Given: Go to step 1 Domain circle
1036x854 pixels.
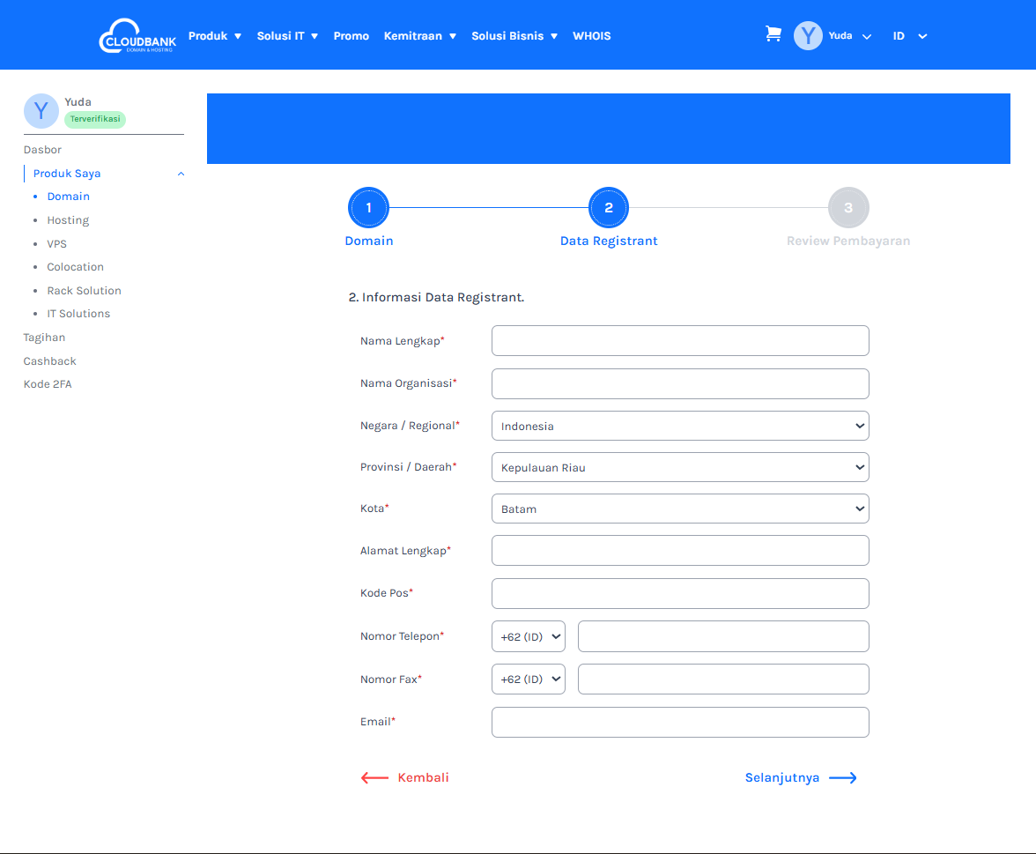Looking at the screenshot, I should coord(368,208).
